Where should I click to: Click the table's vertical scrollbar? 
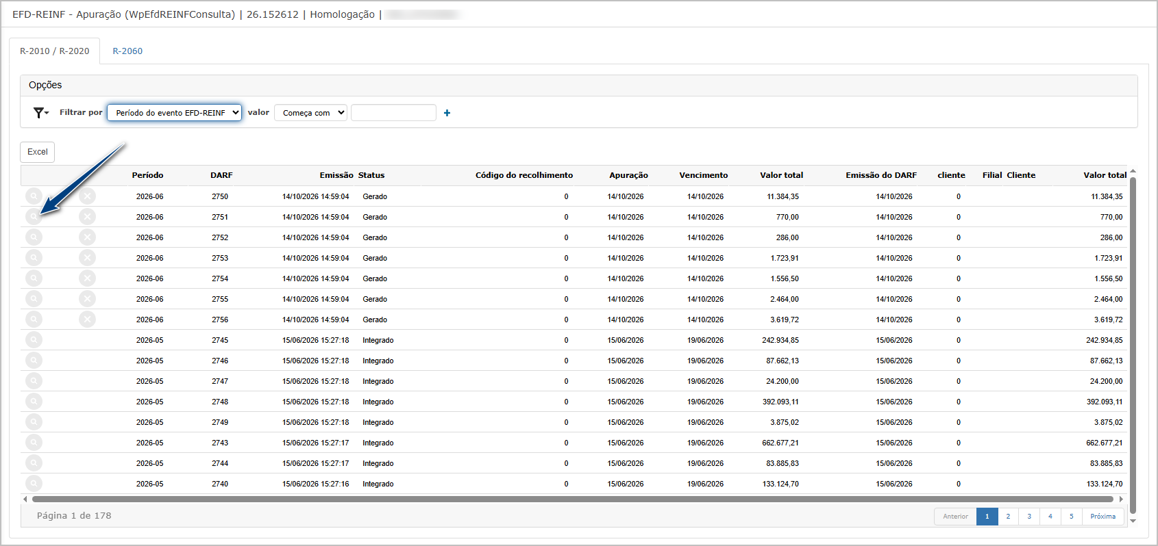[x=1133, y=346]
